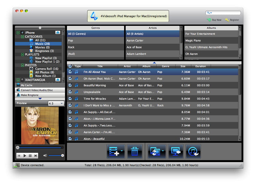Sort by the Duration column header
This screenshot has width=256, height=186.
tap(201, 66)
